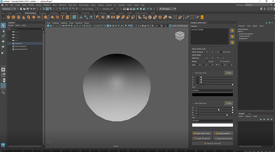275x152 pixels.
Task: Click the Maya home icon in menu bar
Action: coord(2,5)
